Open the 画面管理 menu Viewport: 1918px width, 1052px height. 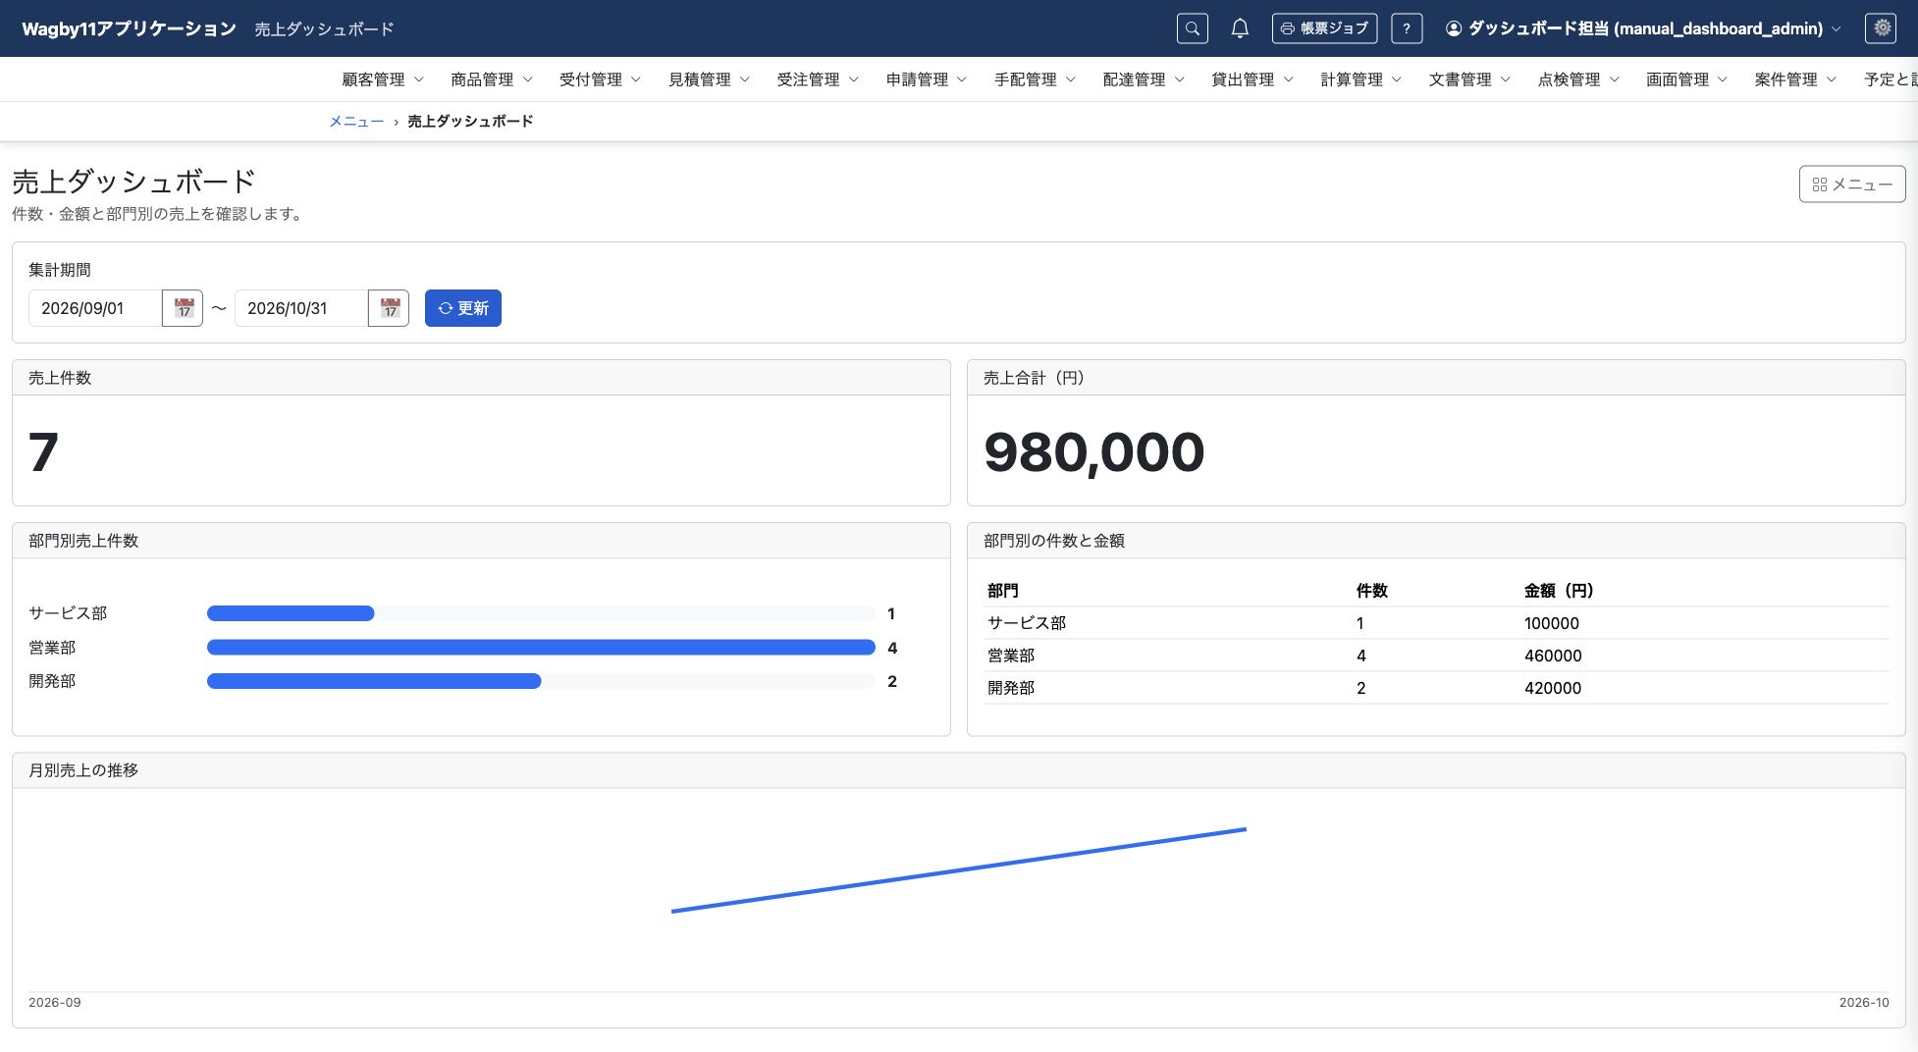click(1687, 79)
